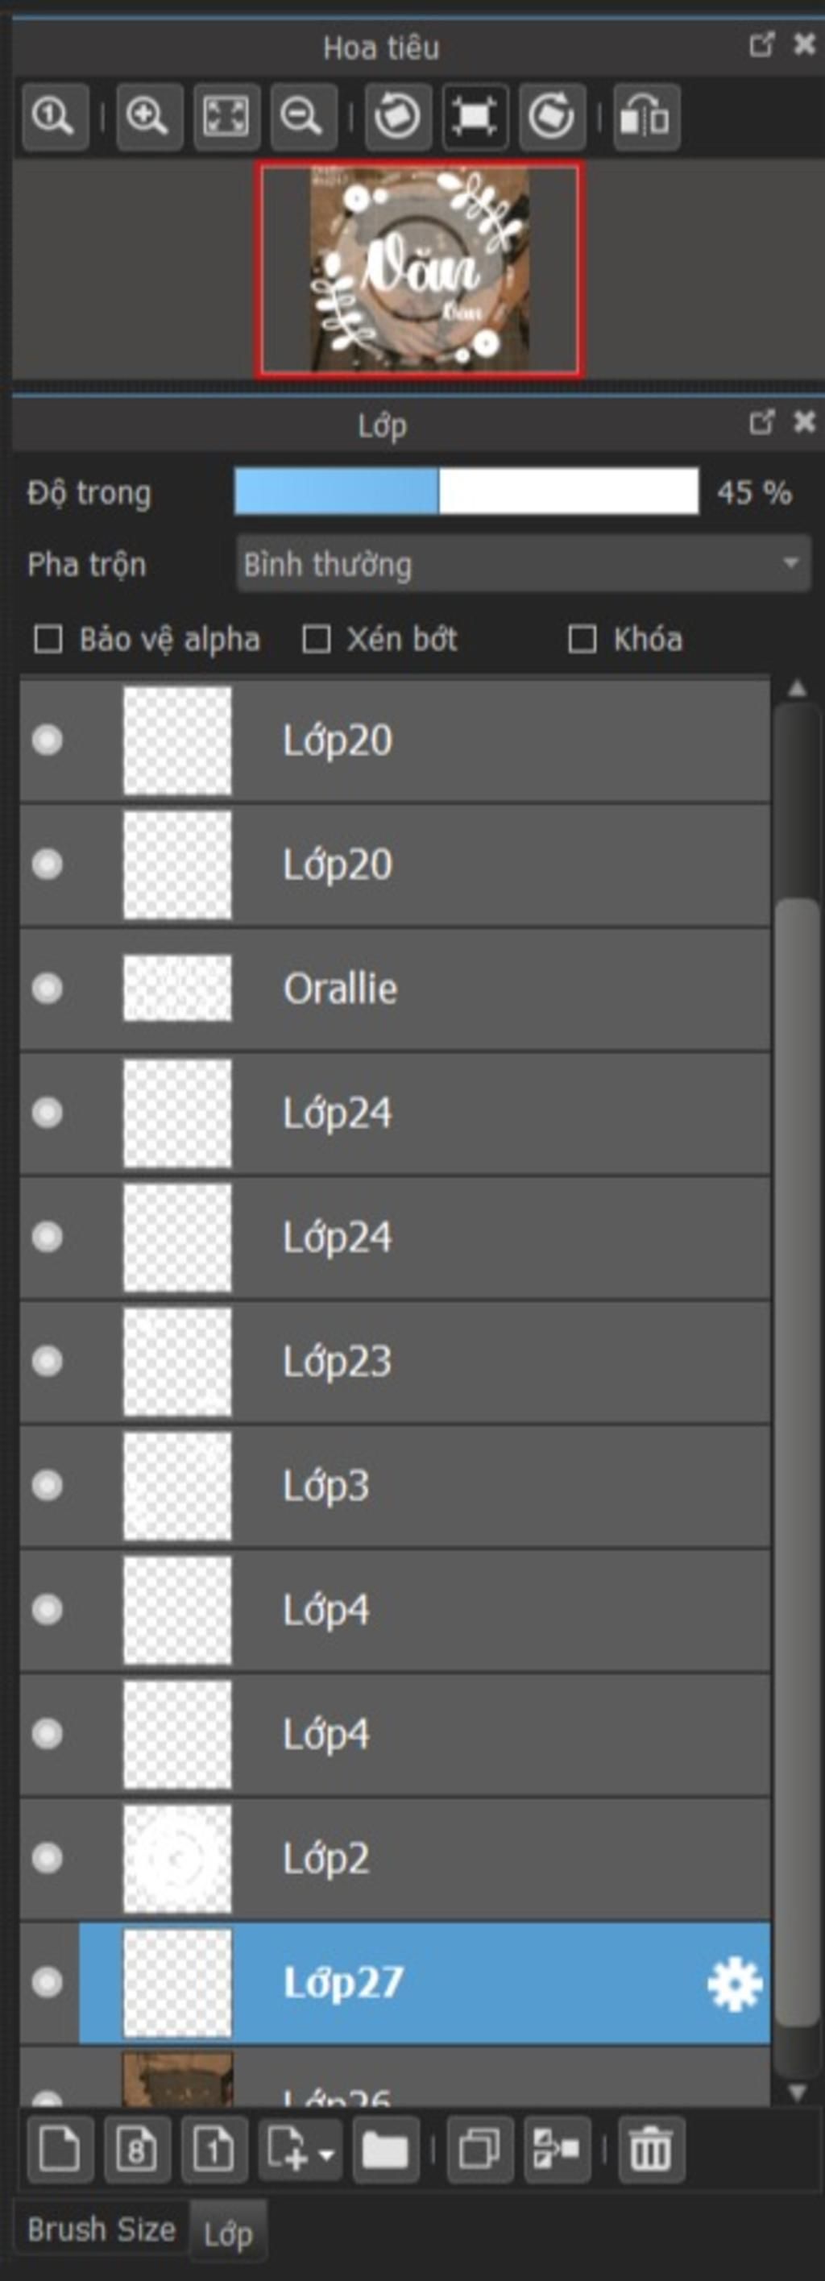This screenshot has width=825, height=2281.
Task: Click the zoom in magnifier icon
Action: point(149,116)
